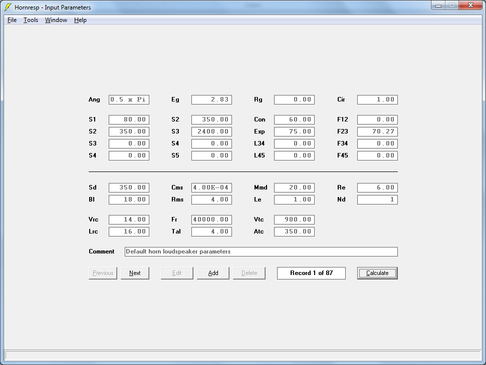Screen dimensions: 486x365
Task: Click the Ang label
Action: click(94, 99)
